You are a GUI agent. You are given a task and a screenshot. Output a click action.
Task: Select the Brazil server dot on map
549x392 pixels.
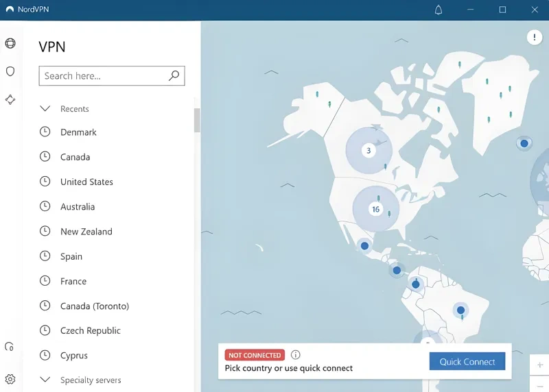pyautogui.click(x=460, y=310)
